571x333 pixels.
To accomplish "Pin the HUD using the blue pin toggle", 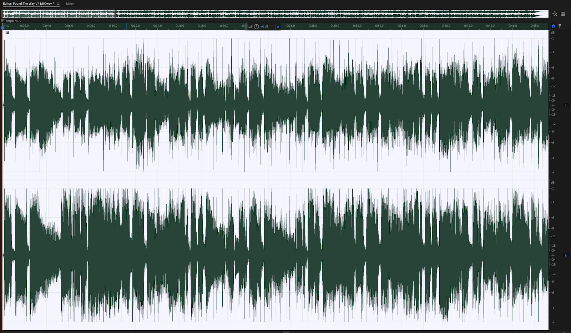I will pyautogui.click(x=278, y=26).
